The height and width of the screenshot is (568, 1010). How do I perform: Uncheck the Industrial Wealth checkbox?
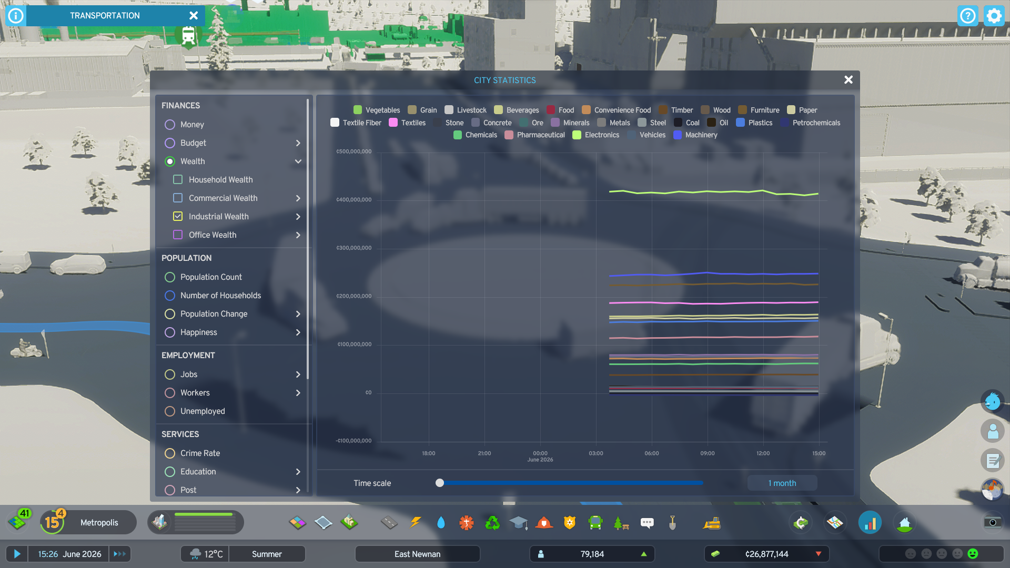(178, 217)
